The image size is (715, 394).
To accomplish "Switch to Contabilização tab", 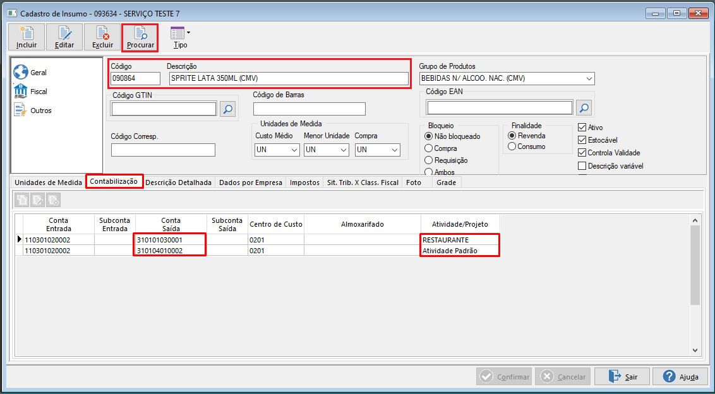I will [114, 181].
